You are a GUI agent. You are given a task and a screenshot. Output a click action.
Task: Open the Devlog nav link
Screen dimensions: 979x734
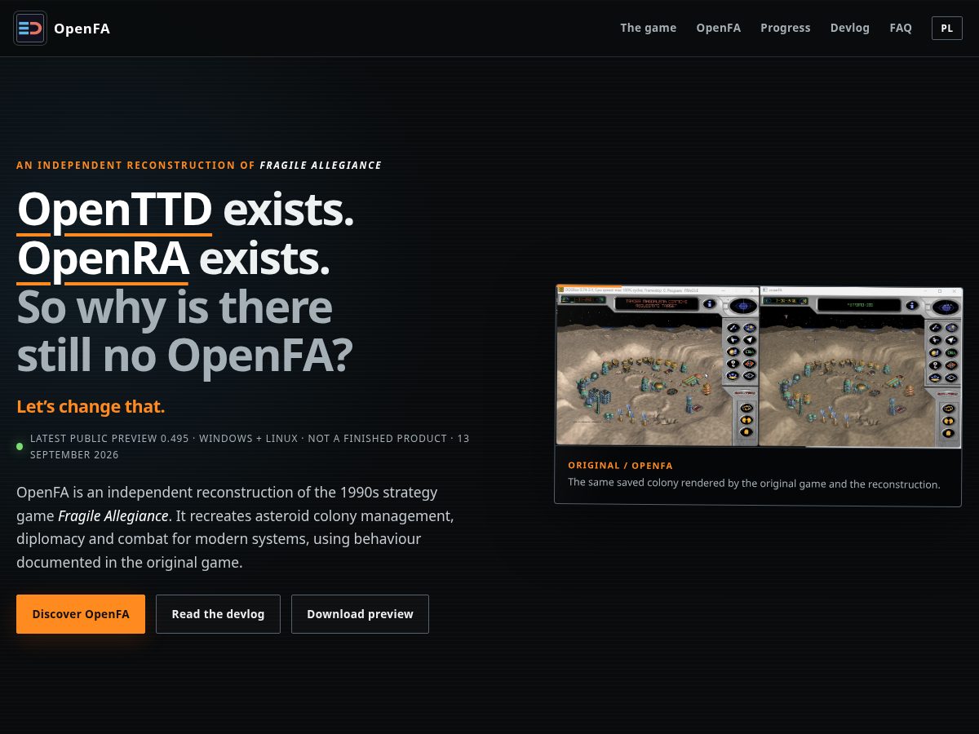tap(849, 28)
